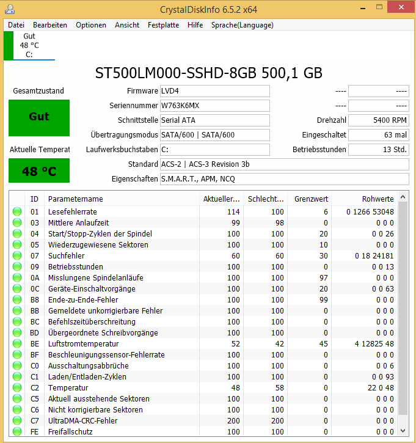Image resolution: width=416 pixels, height=443 pixels.
Task: Click status icon for Beschleunigungssensor-Fehlerrate
Action: [17, 355]
